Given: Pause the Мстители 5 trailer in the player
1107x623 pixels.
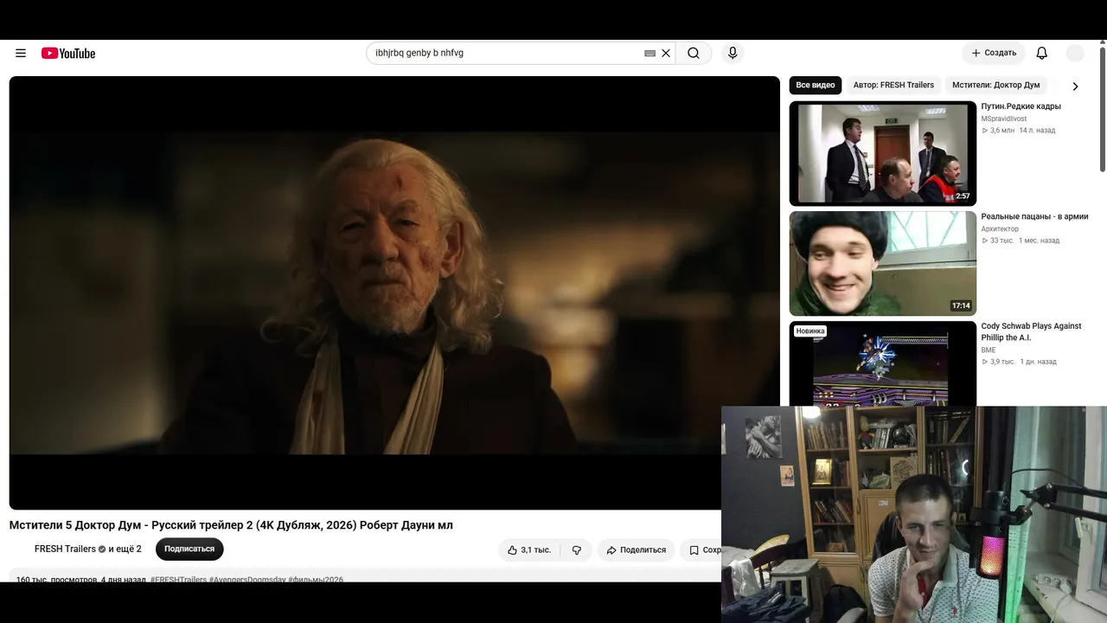Looking at the screenshot, I should click(394, 292).
